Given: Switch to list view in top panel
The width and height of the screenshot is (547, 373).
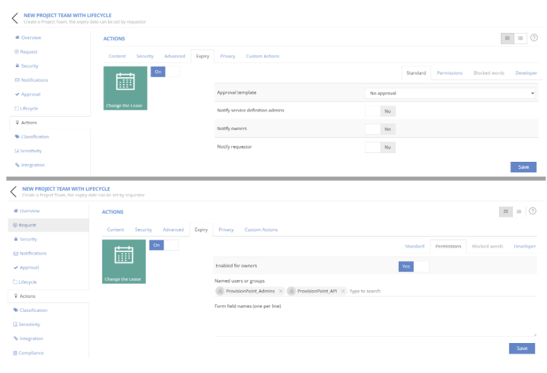Looking at the screenshot, I should tap(520, 38).
